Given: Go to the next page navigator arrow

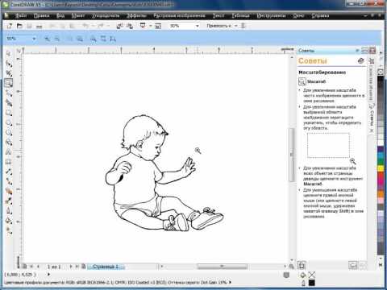Looking at the screenshot, I should coord(71,267).
